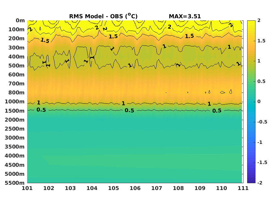270x203 pixels.
Task: Select the "5500m" depth label
Action: point(15,183)
